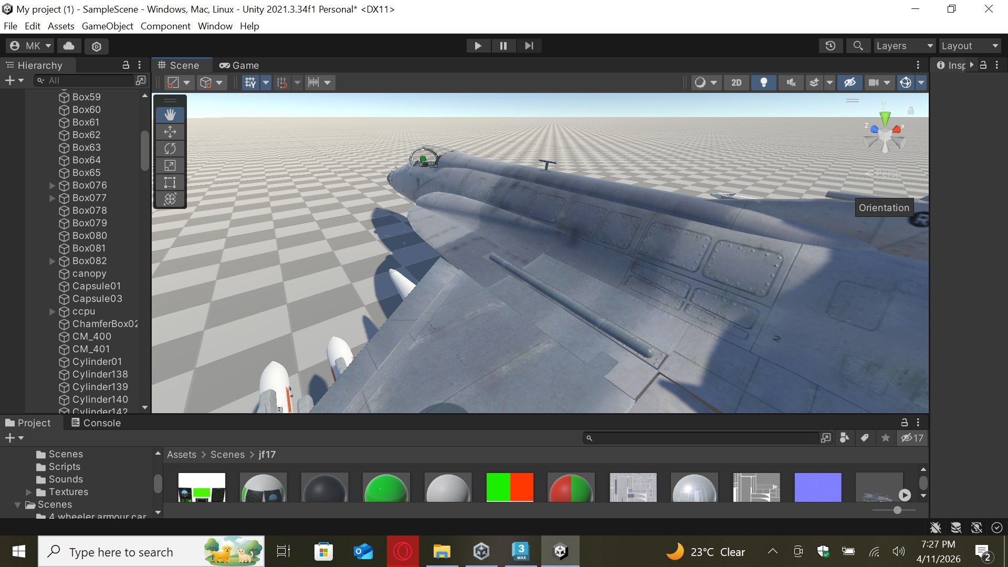Open Scripts folder in Project tree
Viewport: 1008px width, 567px height.
click(65, 467)
